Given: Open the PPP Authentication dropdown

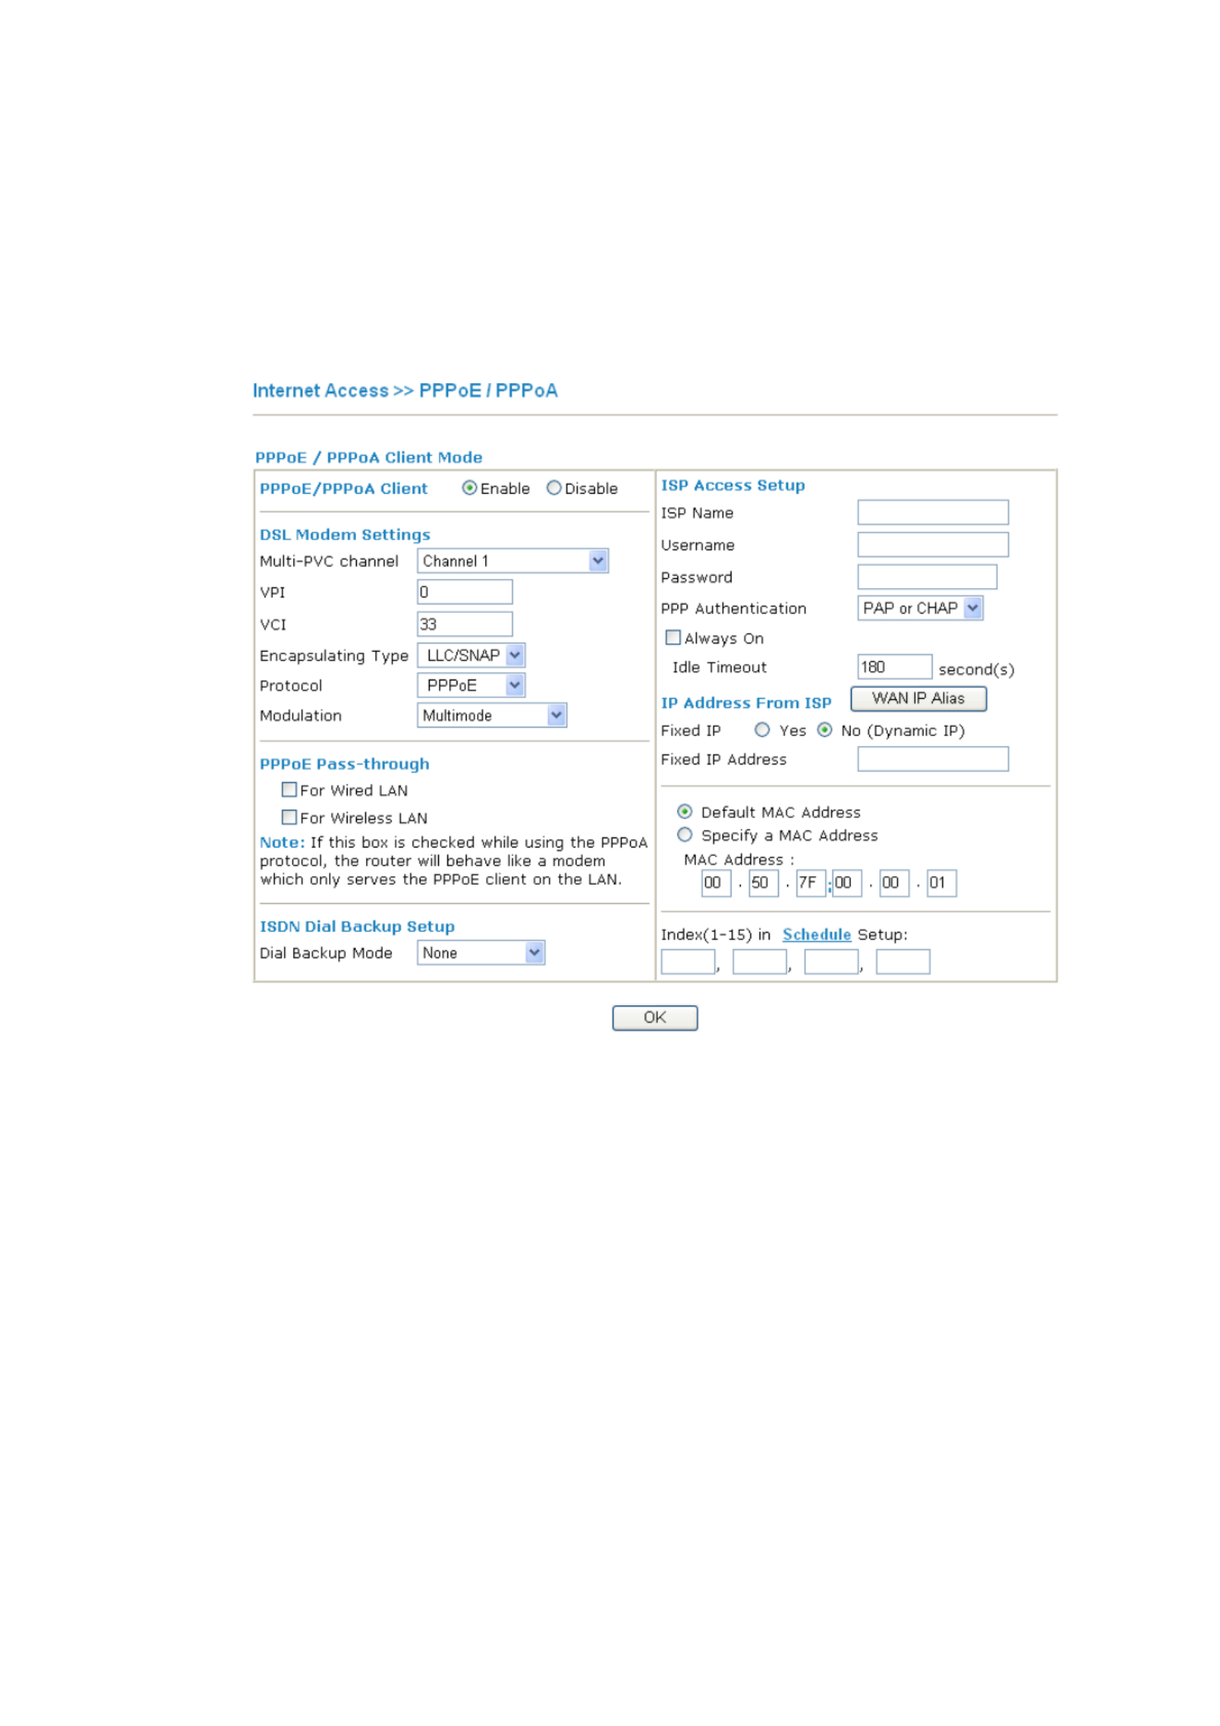Looking at the screenshot, I should (x=920, y=608).
